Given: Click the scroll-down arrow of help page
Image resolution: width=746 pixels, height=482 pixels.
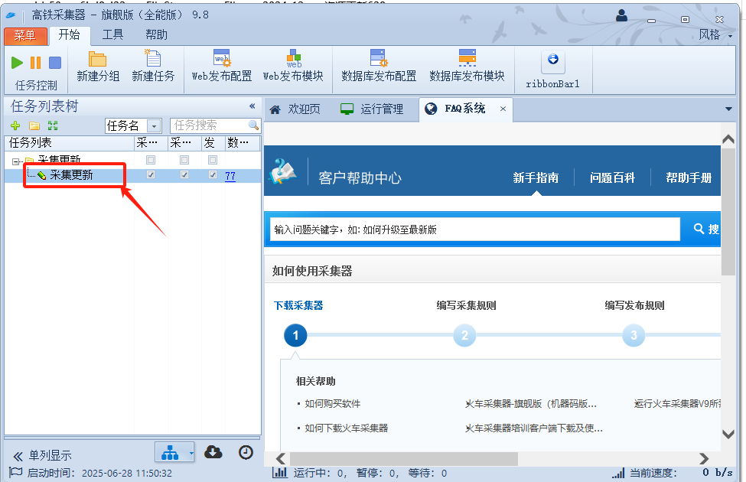Looking at the screenshot, I should pos(728,434).
